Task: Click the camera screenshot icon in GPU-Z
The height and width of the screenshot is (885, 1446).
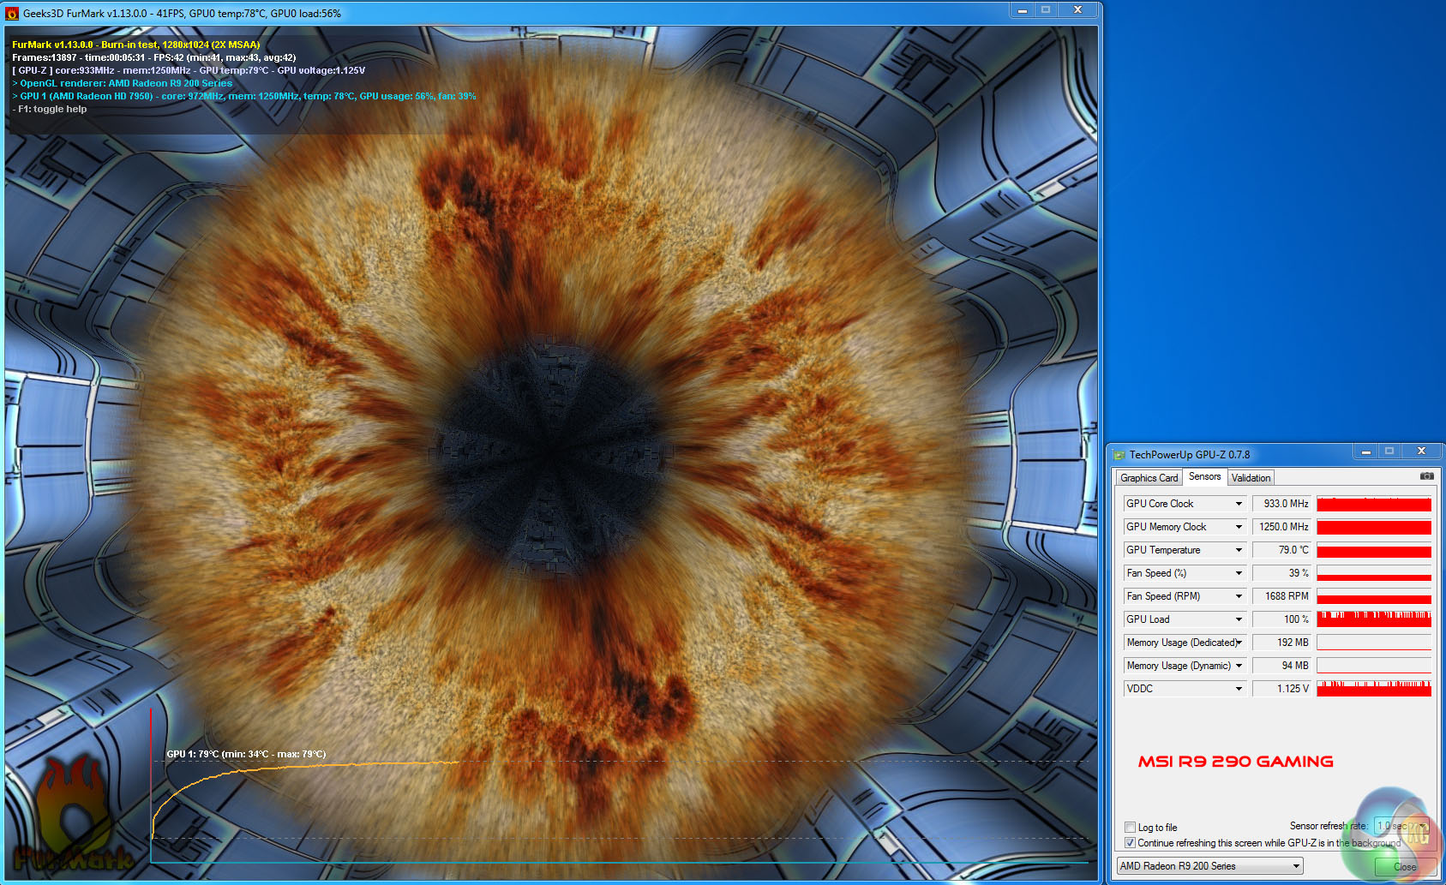Action: [1426, 476]
